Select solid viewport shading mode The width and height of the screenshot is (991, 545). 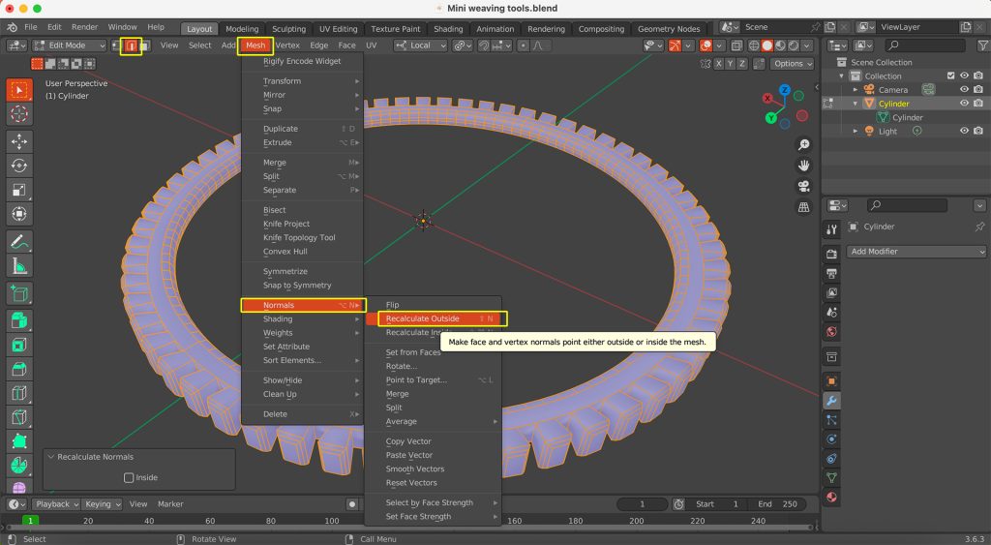(767, 45)
